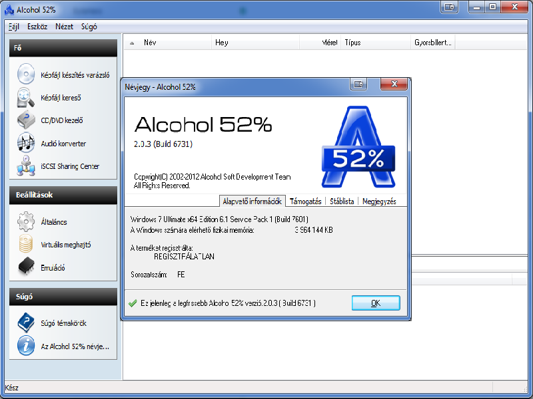Screen dimensions: 533x399
Task: Collapse the Beállítások panel header
Action: tap(63, 195)
